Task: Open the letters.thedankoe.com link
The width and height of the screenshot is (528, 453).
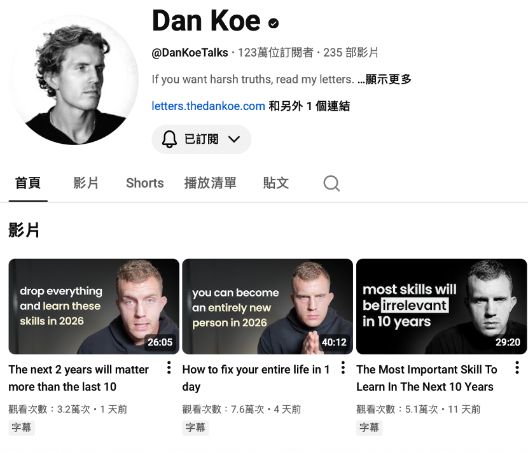Action: tap(209, 106)
